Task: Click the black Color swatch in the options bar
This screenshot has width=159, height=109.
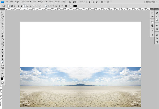Action: (x=75, y=6)
